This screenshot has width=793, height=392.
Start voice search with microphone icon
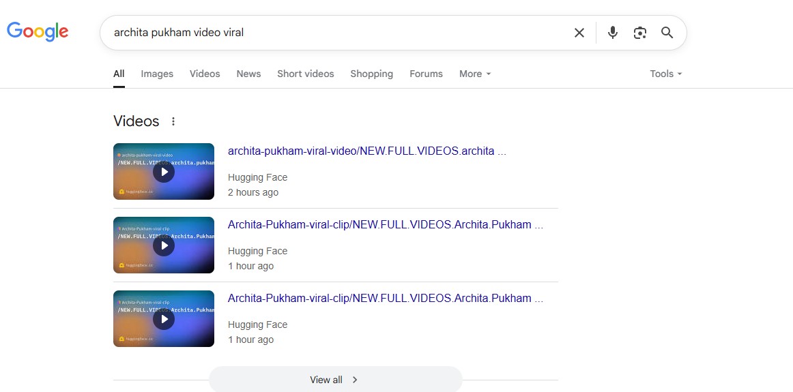click(612, 33)
